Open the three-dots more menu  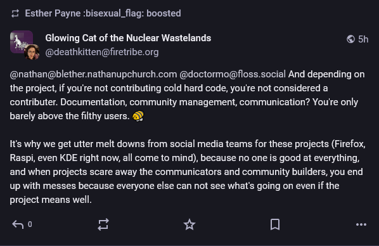(x=361, y=224)
